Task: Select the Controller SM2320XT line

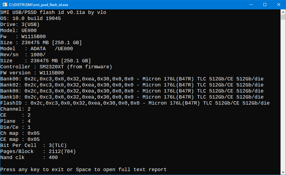Action: (56, 66)
